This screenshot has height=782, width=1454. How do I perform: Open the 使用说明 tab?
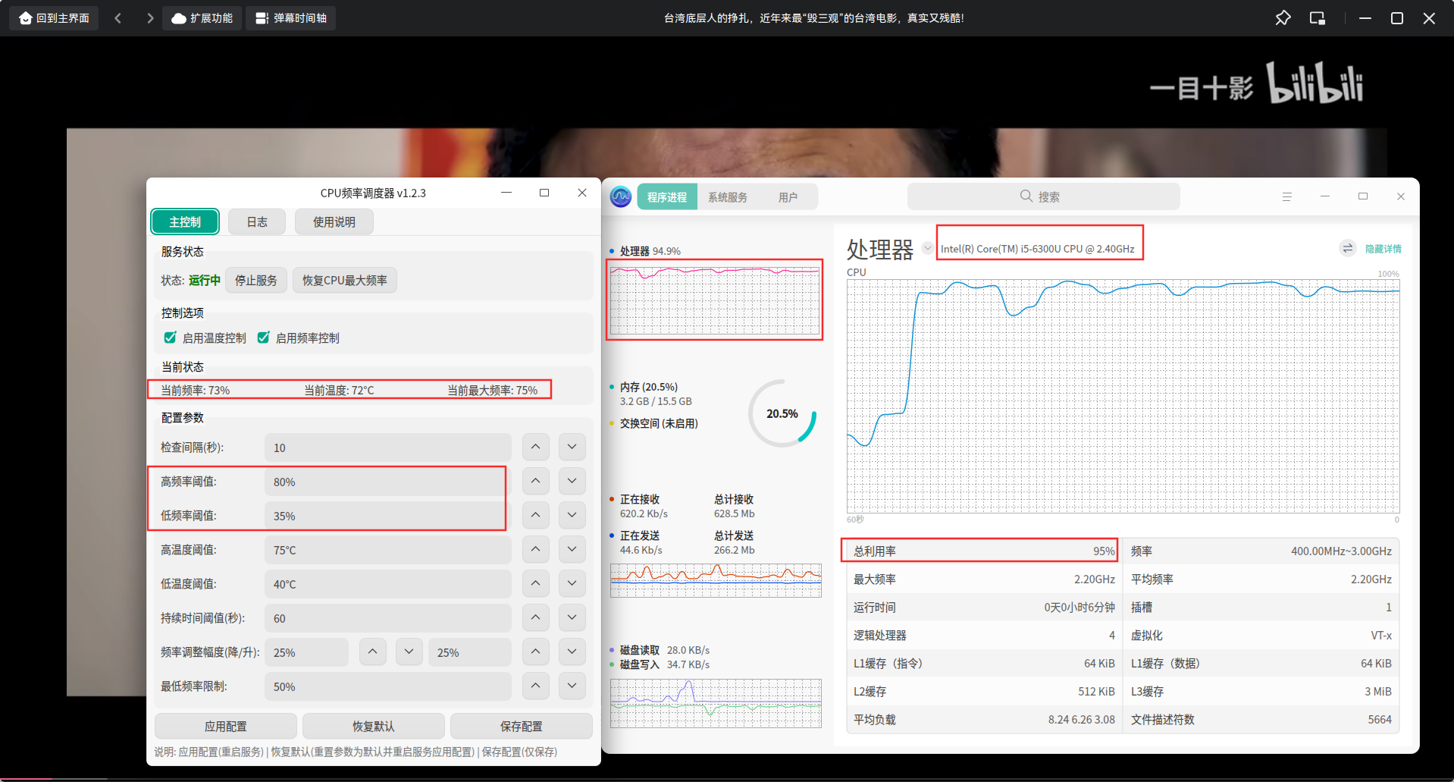(x=334, y=221)
